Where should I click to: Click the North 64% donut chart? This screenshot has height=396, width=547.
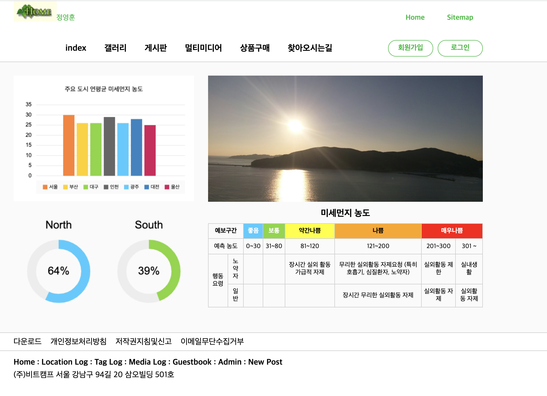point(58,271)
